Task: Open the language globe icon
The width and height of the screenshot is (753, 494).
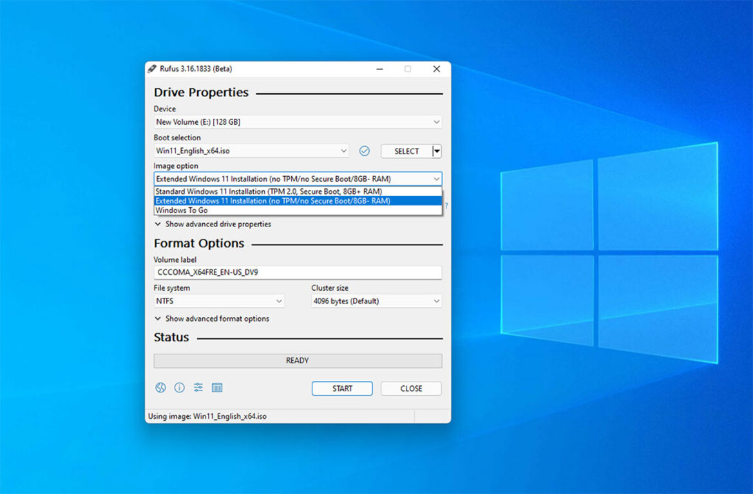Action: click(160, 387)
